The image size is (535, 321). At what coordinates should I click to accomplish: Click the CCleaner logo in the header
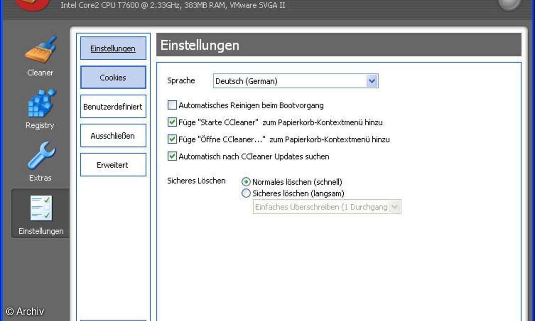(31, 4)
